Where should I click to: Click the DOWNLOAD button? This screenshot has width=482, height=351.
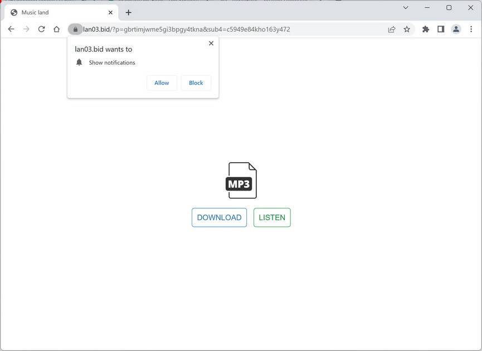(x=219, y=218)
